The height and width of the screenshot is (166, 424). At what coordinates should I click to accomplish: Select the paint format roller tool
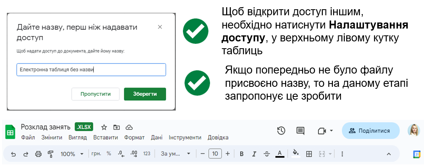pyautogui.click(x=51, y=154)
